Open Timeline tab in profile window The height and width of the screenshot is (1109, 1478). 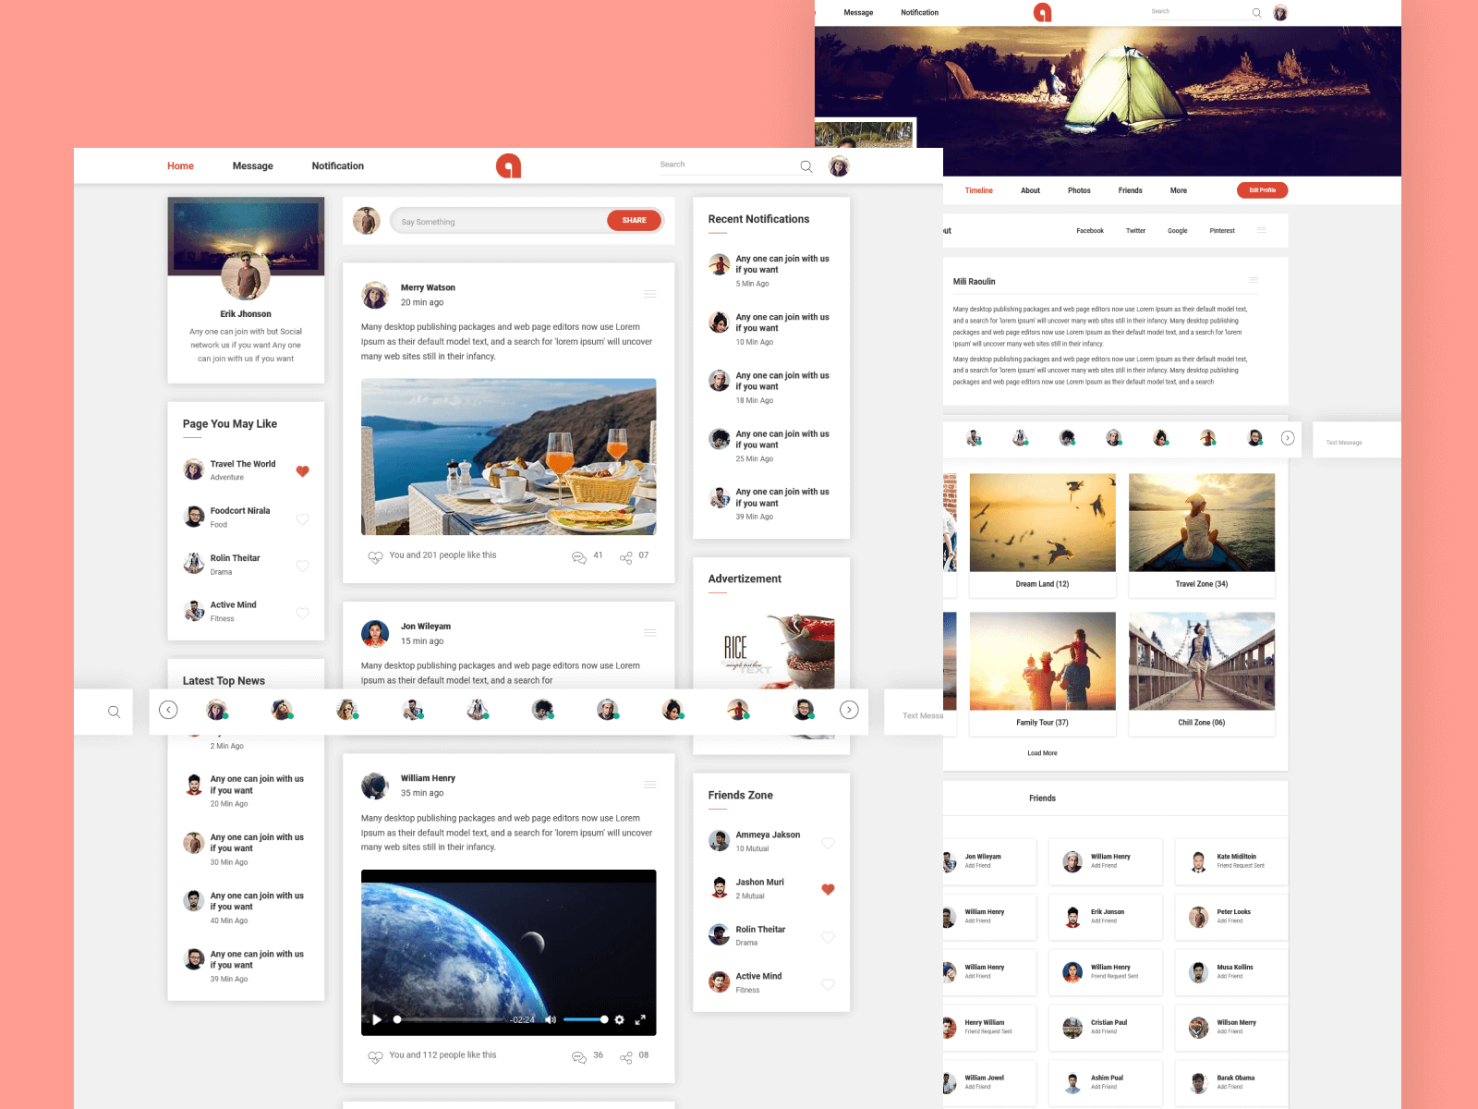coord(978,190)
